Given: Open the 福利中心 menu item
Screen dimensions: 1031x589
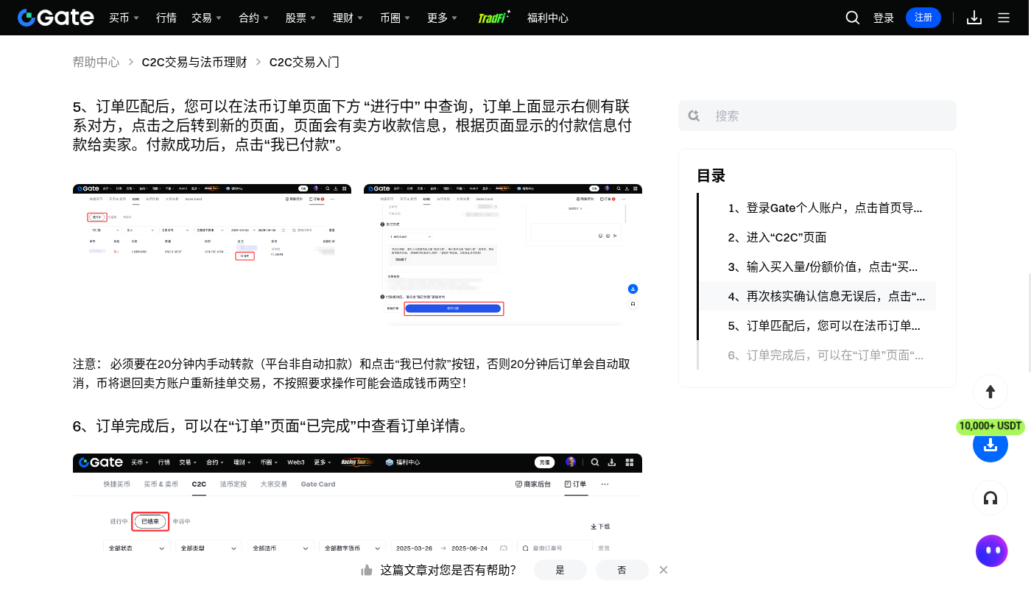Looking at the screenshot, I should (x=548, y=18).
